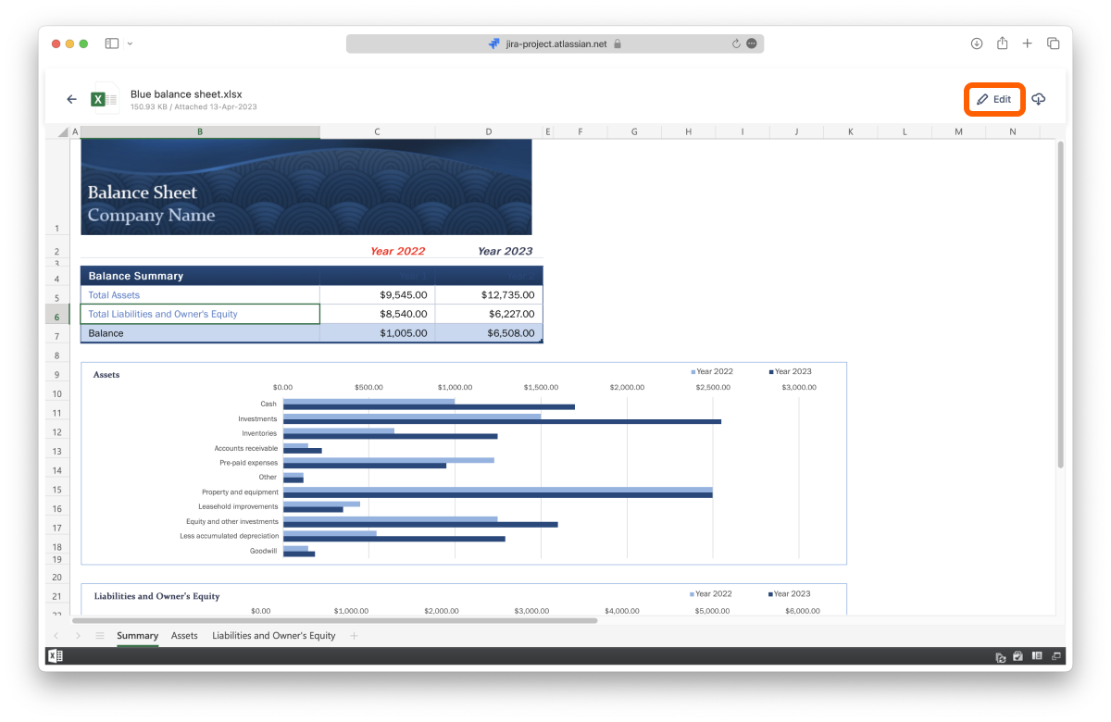Open Safari downloads icon

click(x=977, y=44)
